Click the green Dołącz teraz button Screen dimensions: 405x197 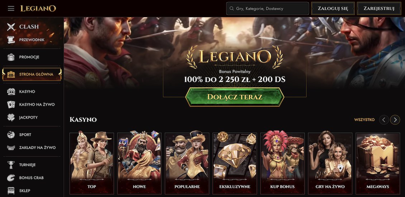235,97
